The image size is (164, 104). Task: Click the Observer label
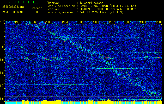[x=53, y=3]
